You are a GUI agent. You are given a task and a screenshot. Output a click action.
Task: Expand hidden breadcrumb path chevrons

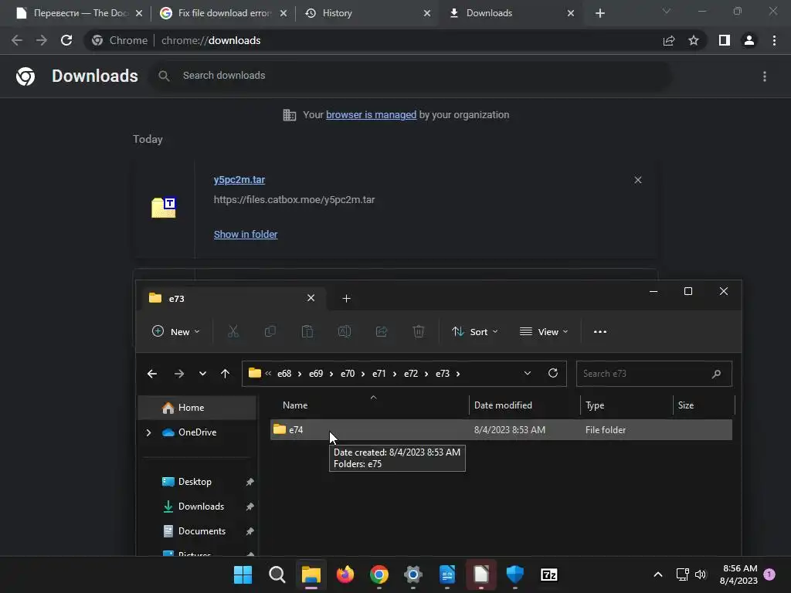tap(268, 374)
